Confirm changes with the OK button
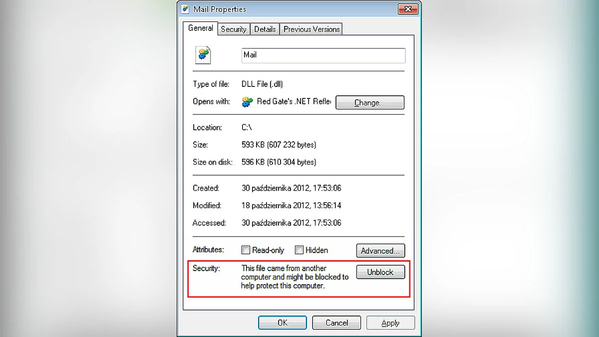Screen dimensions: 599x337 coord(283,323)
